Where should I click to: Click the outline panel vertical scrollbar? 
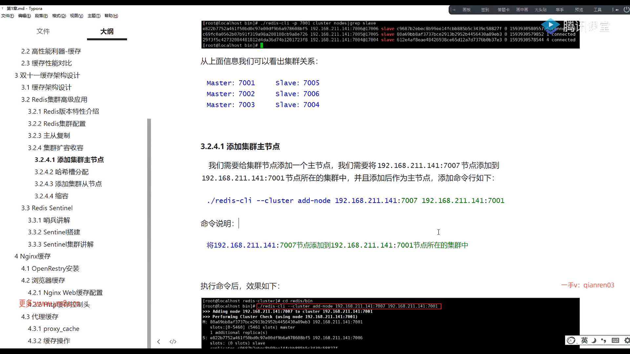[x=149, y=229]
